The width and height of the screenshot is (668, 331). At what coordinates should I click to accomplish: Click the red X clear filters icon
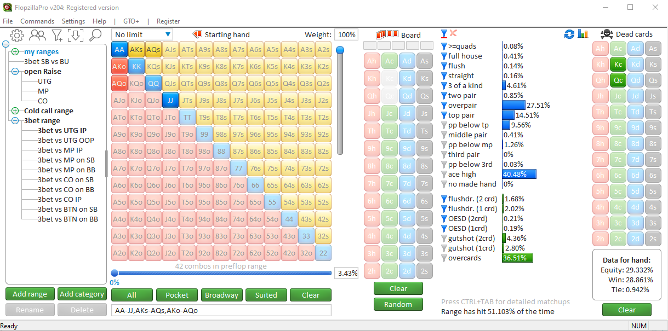pyautogui.click(x=453, y=33)
